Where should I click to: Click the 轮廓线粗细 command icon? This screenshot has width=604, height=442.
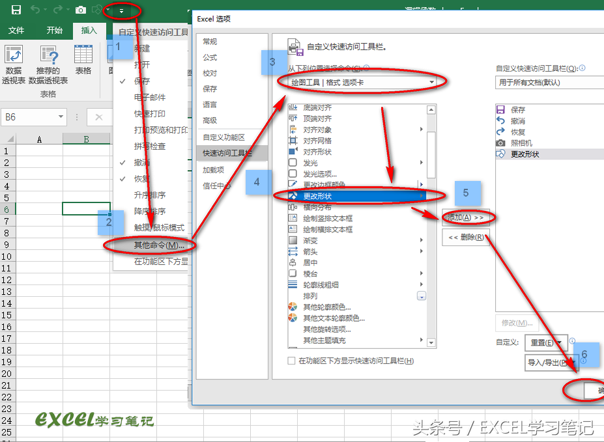(293, 284)
